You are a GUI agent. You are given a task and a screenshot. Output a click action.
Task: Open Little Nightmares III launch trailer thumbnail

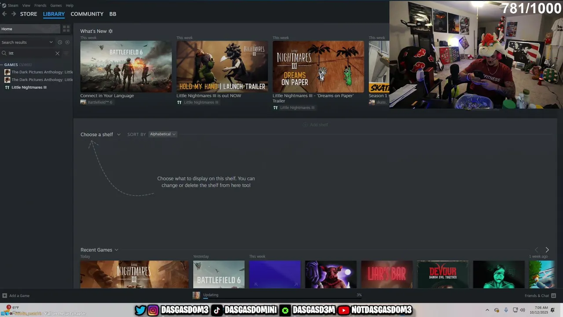tap(222, 66)
